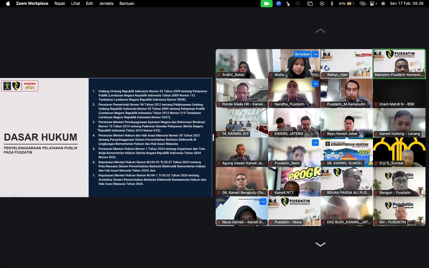The height and width of the screenshot is (268, 429).
Task: Open the Bantuan menu
Action: [127, 3]
